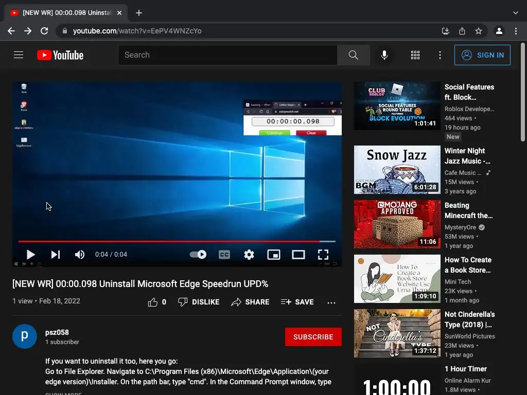Open YouTube settings three-dot menu
Image resolution: width=527 pixels, height=395 pixels.
pos(440,55)
